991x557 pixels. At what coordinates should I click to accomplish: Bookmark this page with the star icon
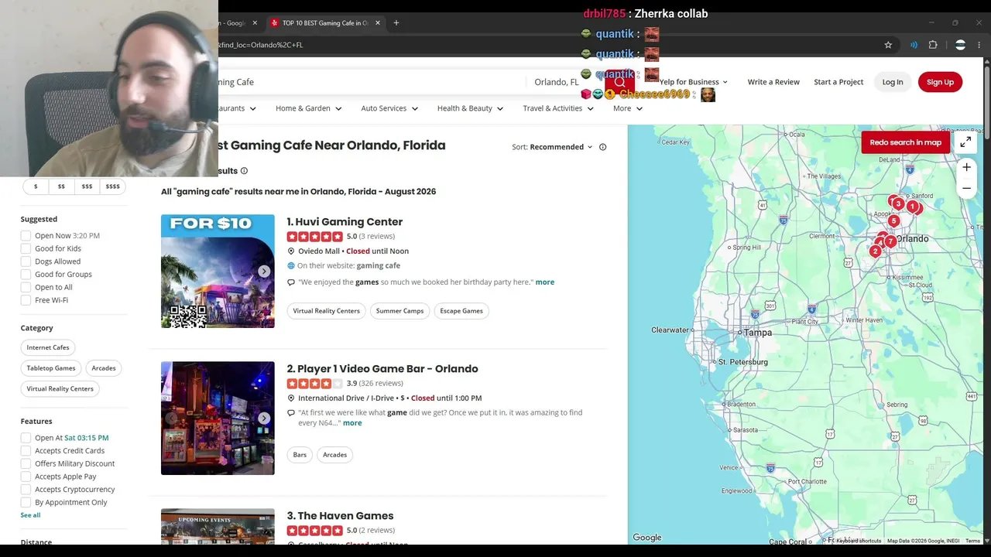click(x=888, y=45)
